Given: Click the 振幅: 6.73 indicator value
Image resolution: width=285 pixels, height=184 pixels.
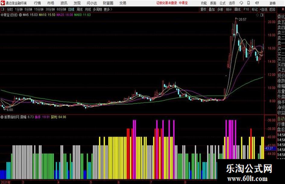Looking at the screenshot, I should (x=27, y=117).
